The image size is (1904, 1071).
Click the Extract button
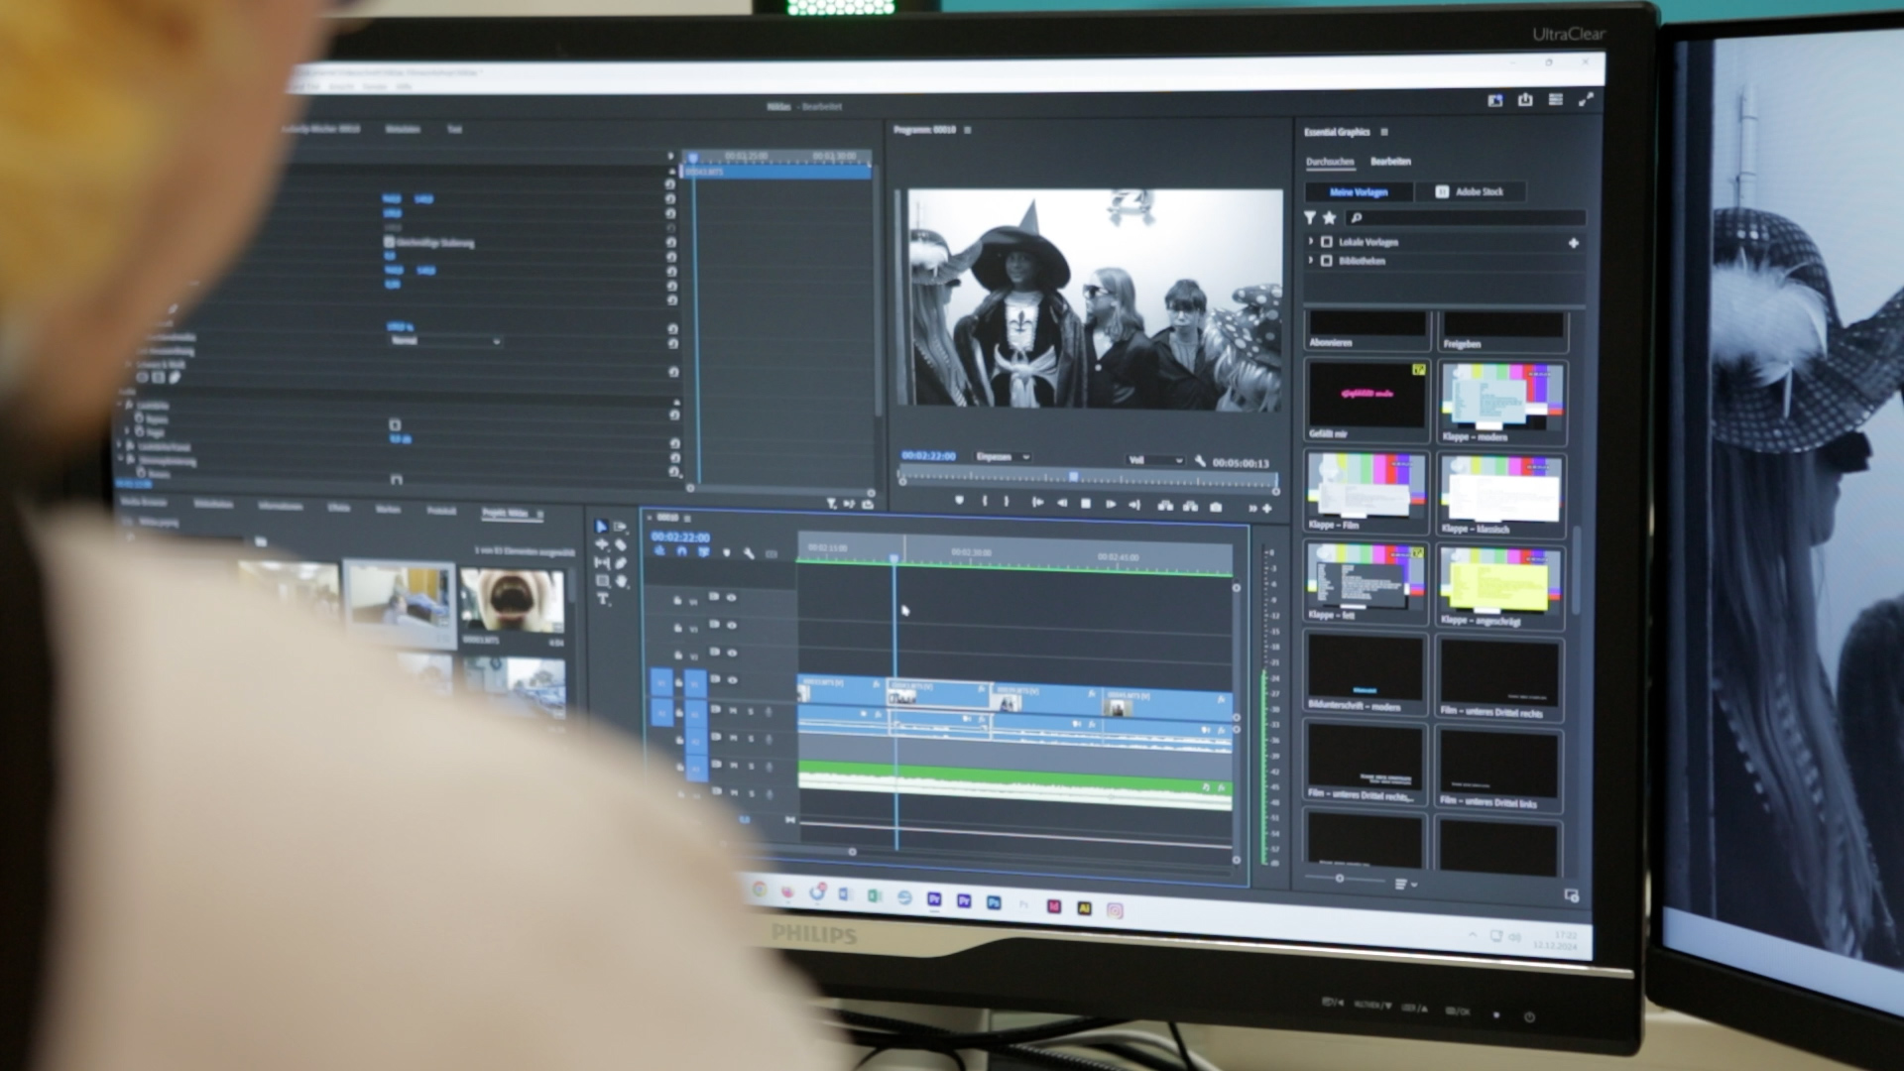pos(1190,506)
